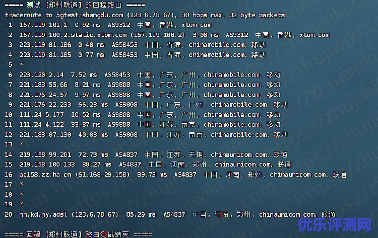Click xtom.com in the hop 1 row
The image size is (378, 238).
(x=197, y=25)
